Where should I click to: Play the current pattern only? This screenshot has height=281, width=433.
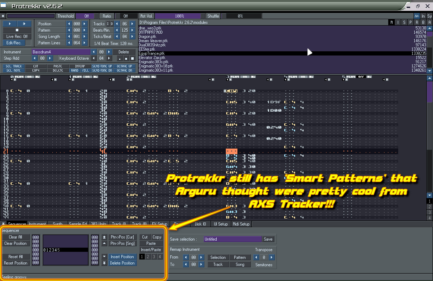tap(24, 24)
